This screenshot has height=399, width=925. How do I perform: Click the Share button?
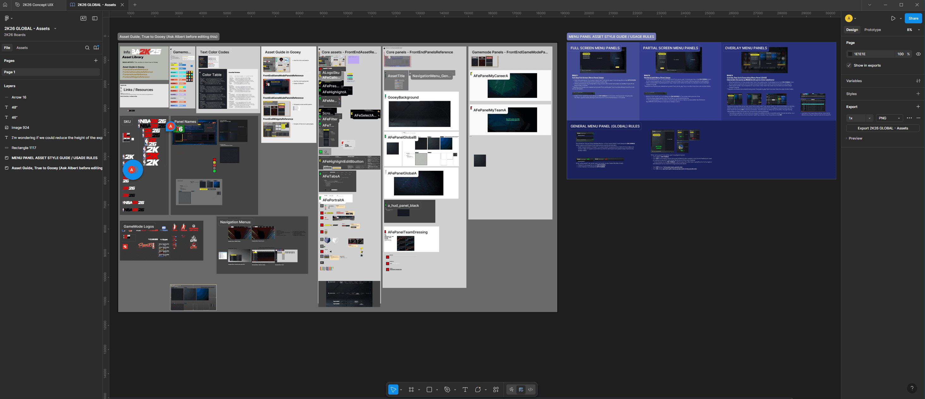click(x=913, y=18)
